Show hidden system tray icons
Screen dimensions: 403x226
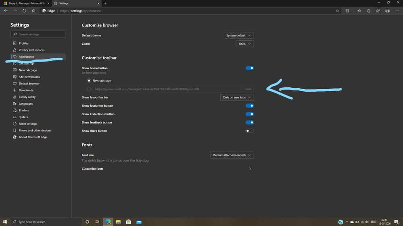point(347,222)
